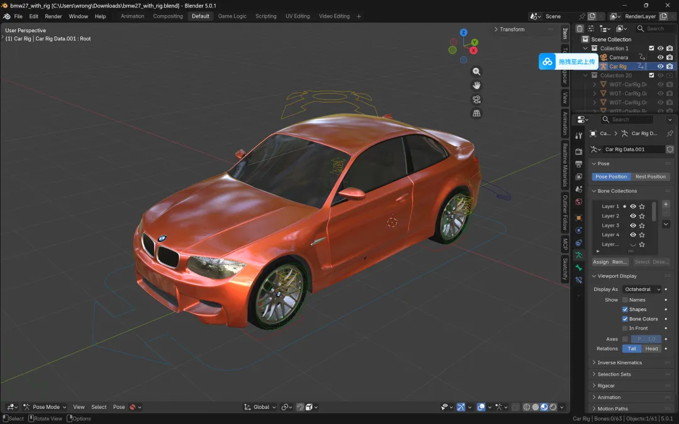Click the Pose Position button
Screen dimensions: 679x424
pos(611,177)
